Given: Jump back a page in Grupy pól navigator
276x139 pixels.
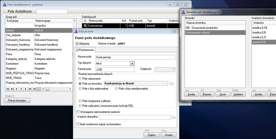Looking at the screenshot, I should click(12, 89).
